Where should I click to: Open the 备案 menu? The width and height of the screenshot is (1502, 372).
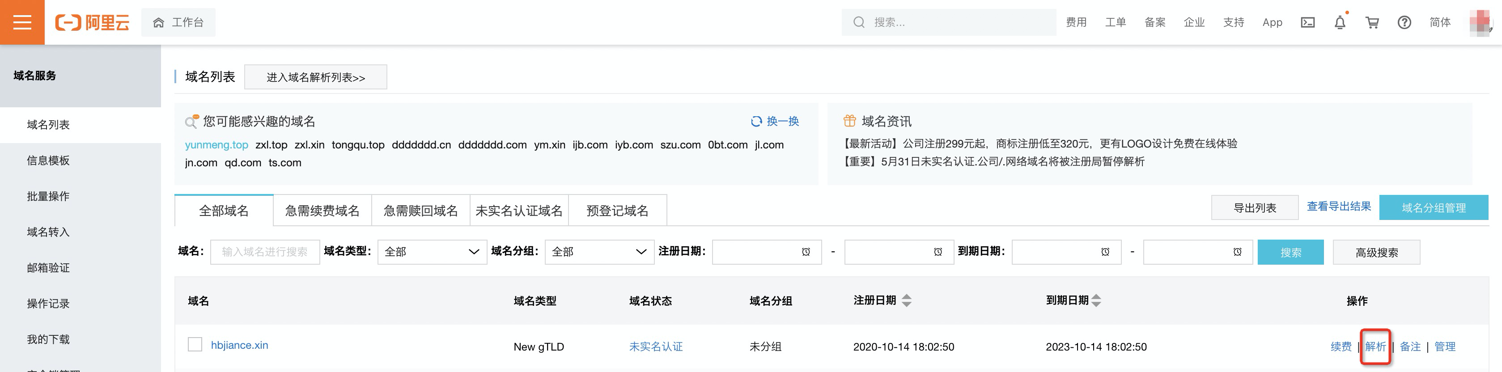click(1154, 22)
